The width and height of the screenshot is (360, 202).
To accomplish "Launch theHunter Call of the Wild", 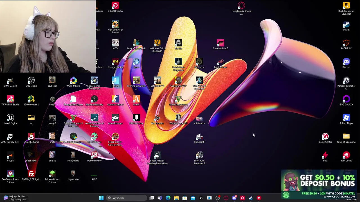I will tap(157, 46).
